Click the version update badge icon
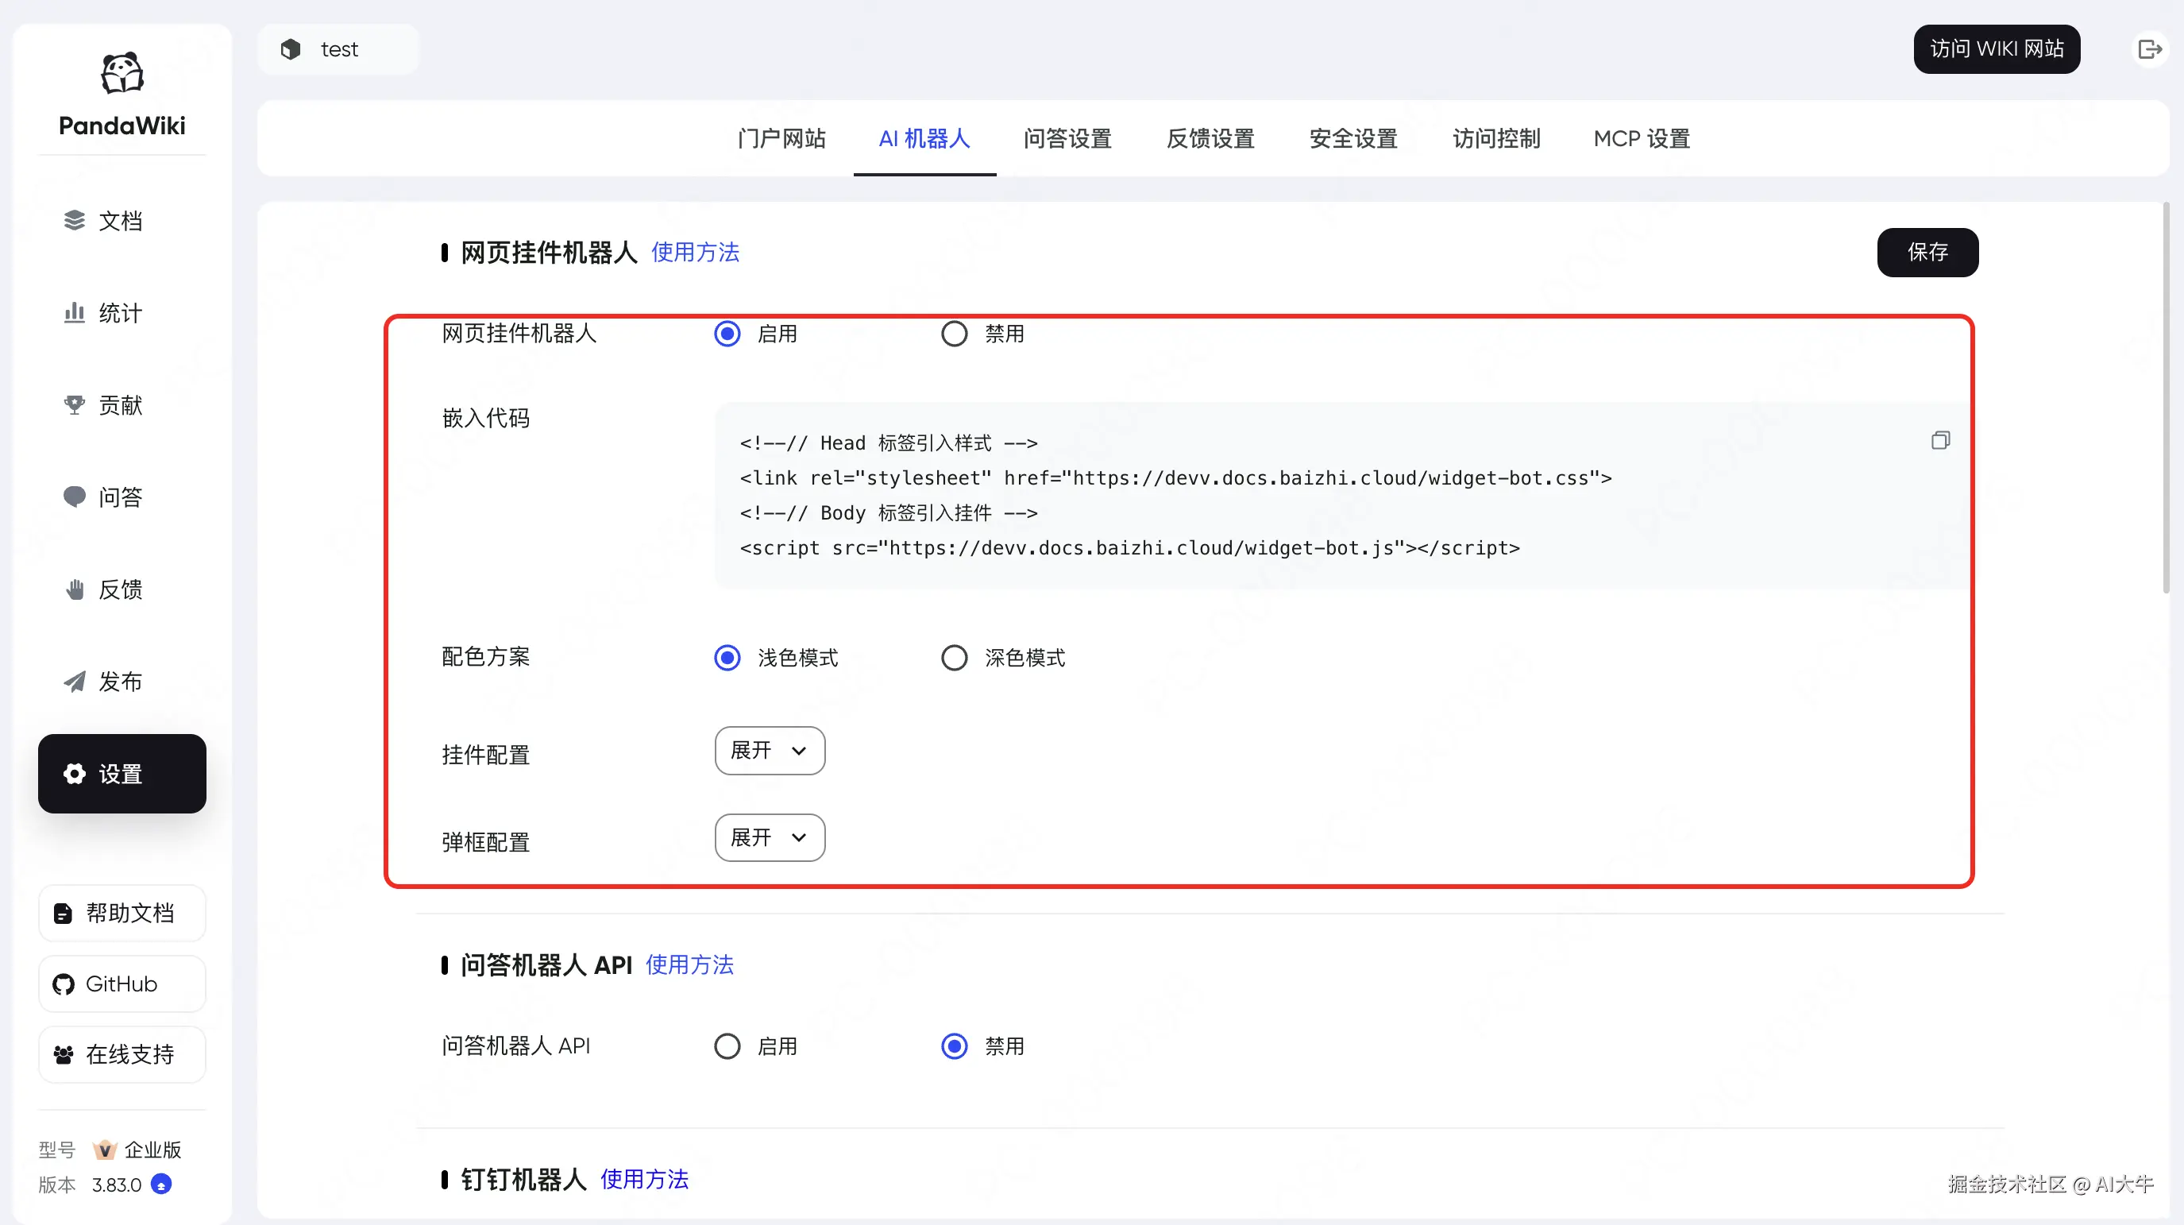Viewport: 2184px width, 1225px height. tap(161, 1184)
